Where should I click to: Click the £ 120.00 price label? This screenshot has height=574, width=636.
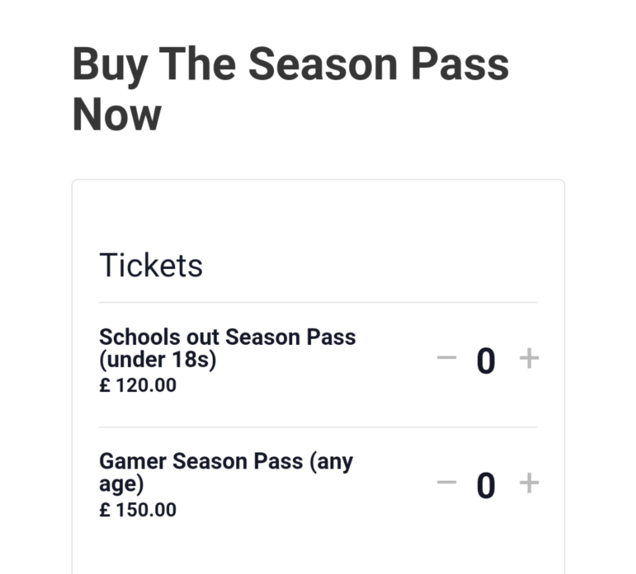[138, 385]
